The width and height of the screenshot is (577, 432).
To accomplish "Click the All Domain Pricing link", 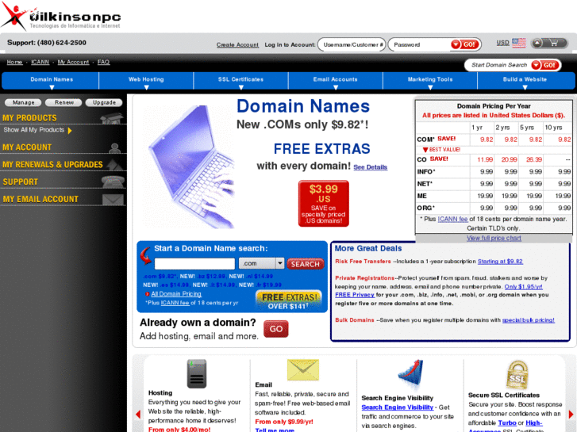I will [176, 294].
